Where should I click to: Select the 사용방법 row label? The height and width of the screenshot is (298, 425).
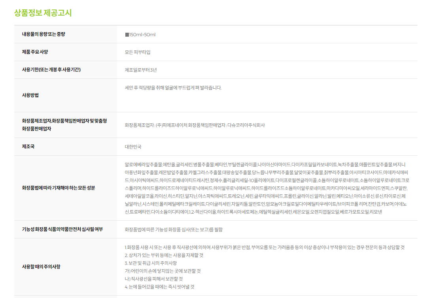click(30, 95)
